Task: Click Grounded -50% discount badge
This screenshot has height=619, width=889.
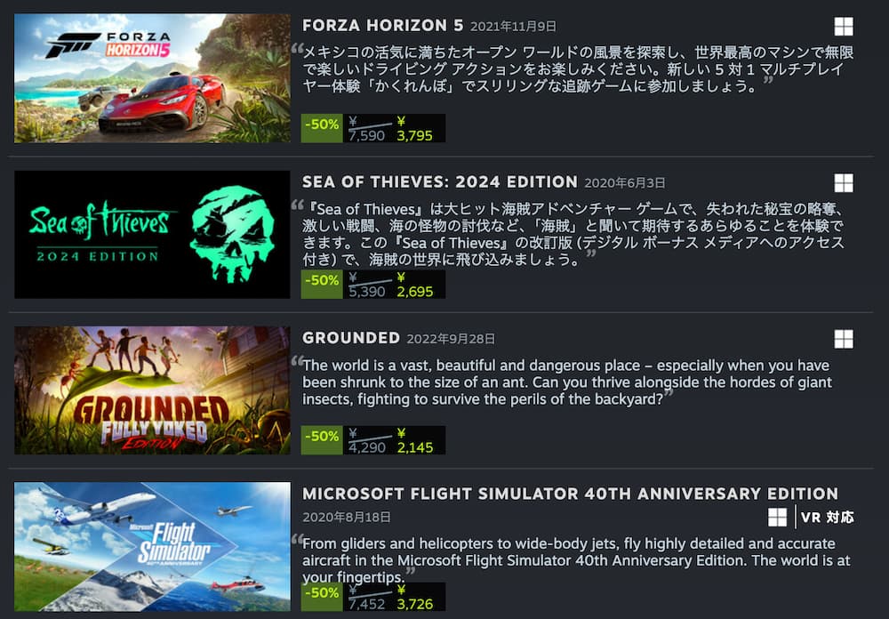Action: tap(322, 440)
